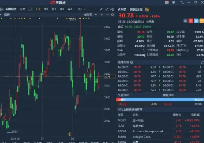Click the earnings E marker on chart
The width and height of the screenshot is (204, 143).
coord(70,134)
